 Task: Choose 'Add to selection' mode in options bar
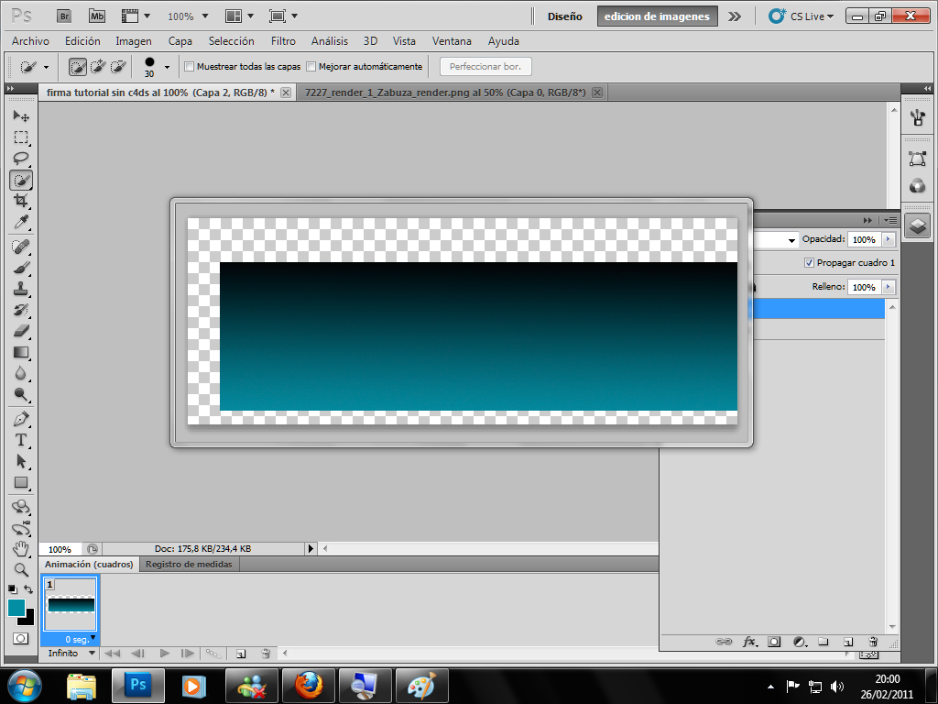[x=97, y=66]
